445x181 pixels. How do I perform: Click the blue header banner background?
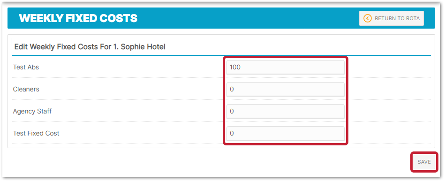click(x=244, y=18)
